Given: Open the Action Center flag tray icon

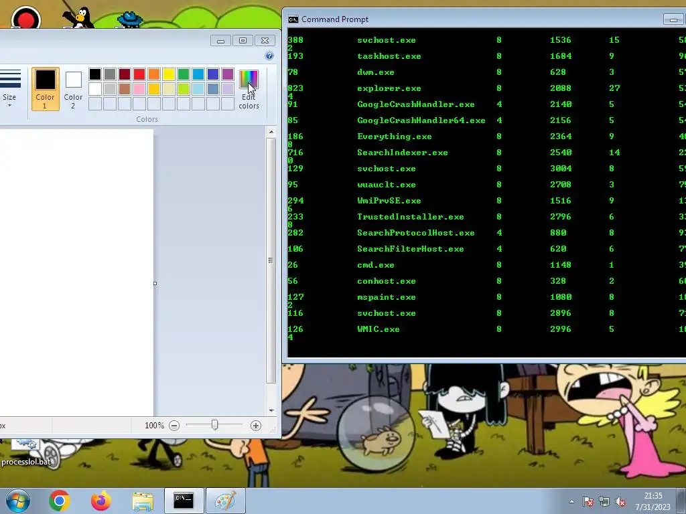Looking at the screenshot, I should pos(588,502).
